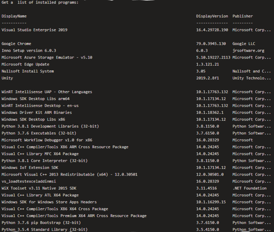This screenshot has height=232, width=274.
Task: Select Windows SDK Desktop Libs x86
Action: [x=33, y=119]
